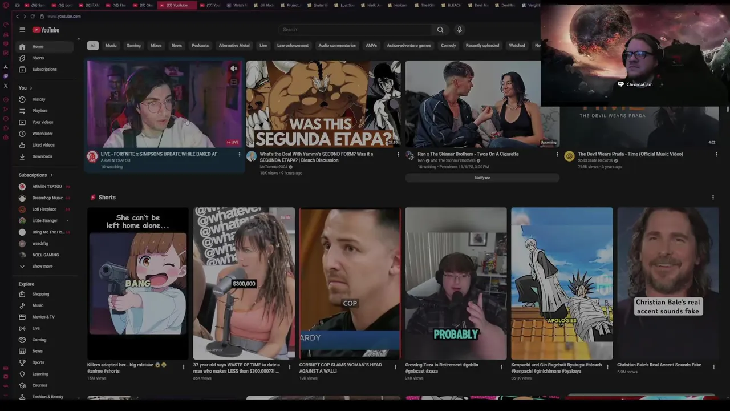Open the YouTube hamburger guide menu

tap(22, 30)
